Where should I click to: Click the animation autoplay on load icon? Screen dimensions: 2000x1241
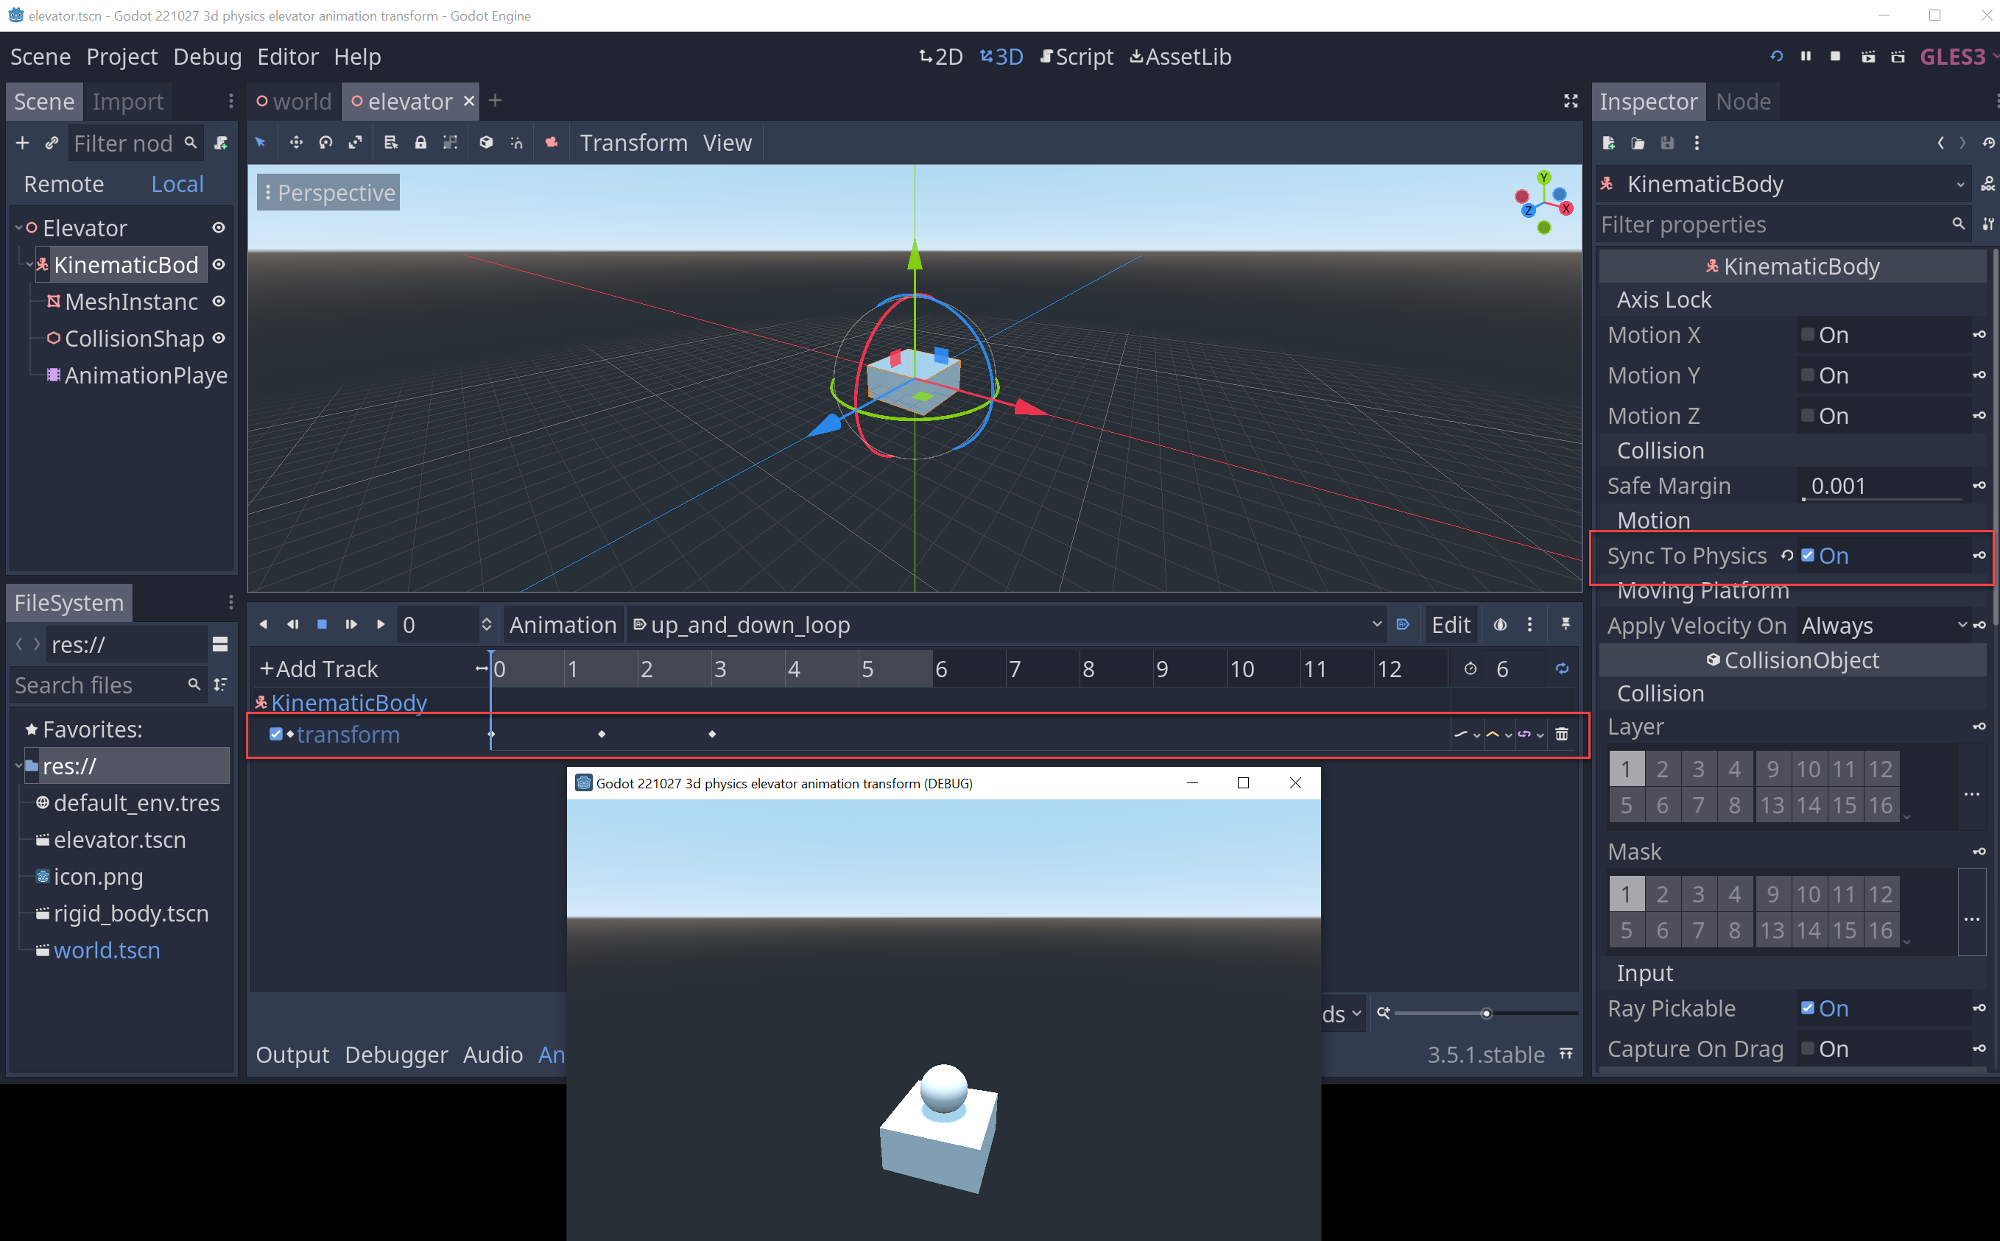pos(1402,625)
